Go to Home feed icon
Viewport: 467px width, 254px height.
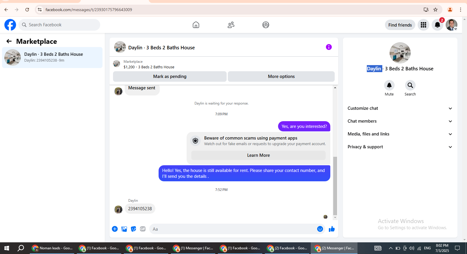(x=196, y=25)
